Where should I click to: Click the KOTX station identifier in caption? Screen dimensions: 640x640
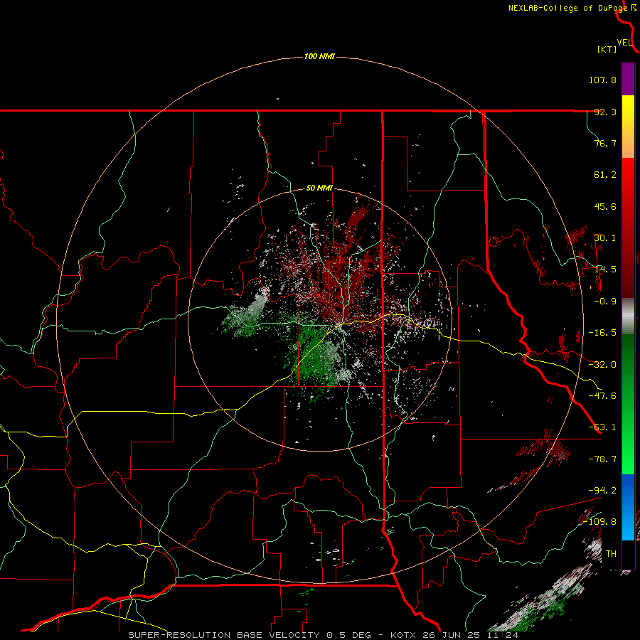pos(403,635)
